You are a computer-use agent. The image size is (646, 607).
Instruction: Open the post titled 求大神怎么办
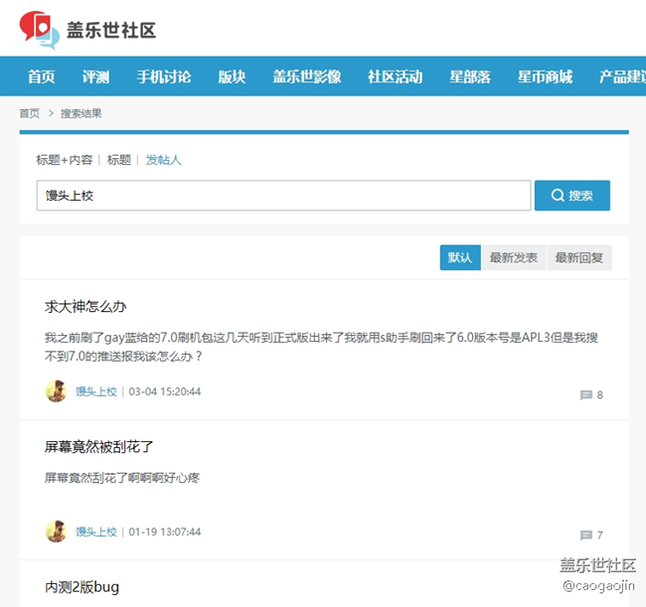[x=85, y=306]
